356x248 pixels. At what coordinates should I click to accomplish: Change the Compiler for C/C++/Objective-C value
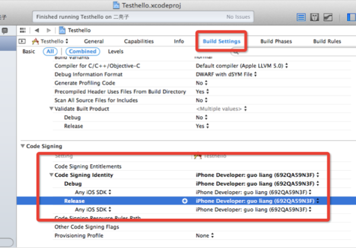pyautogui.click(x=242, y=66)
